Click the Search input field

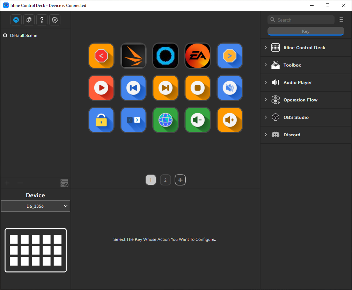[301, 20]
